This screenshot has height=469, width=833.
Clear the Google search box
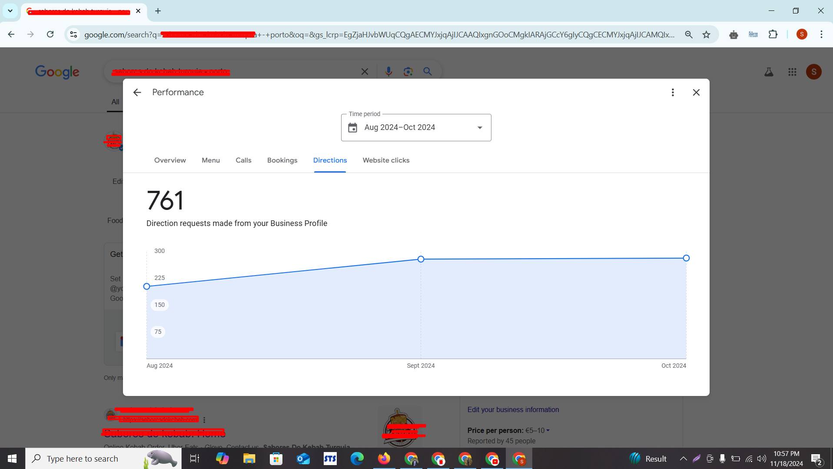(x=365, y=72)
